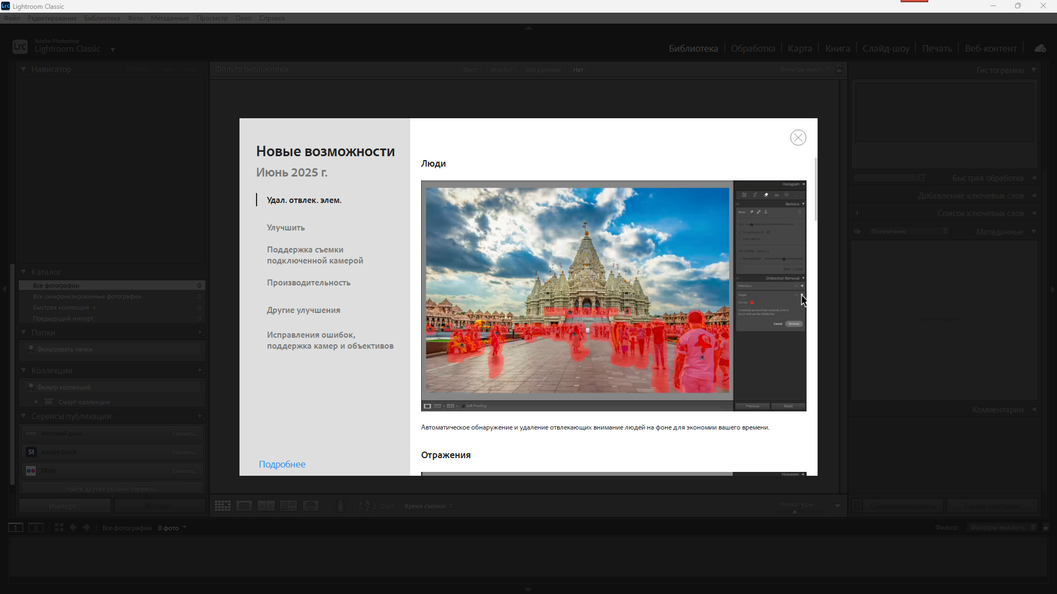
Task: Click the Экспорт button
Action: coord(159,506)
